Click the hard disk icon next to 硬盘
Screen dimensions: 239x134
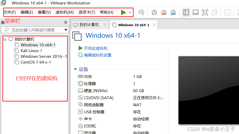point(80,91)
